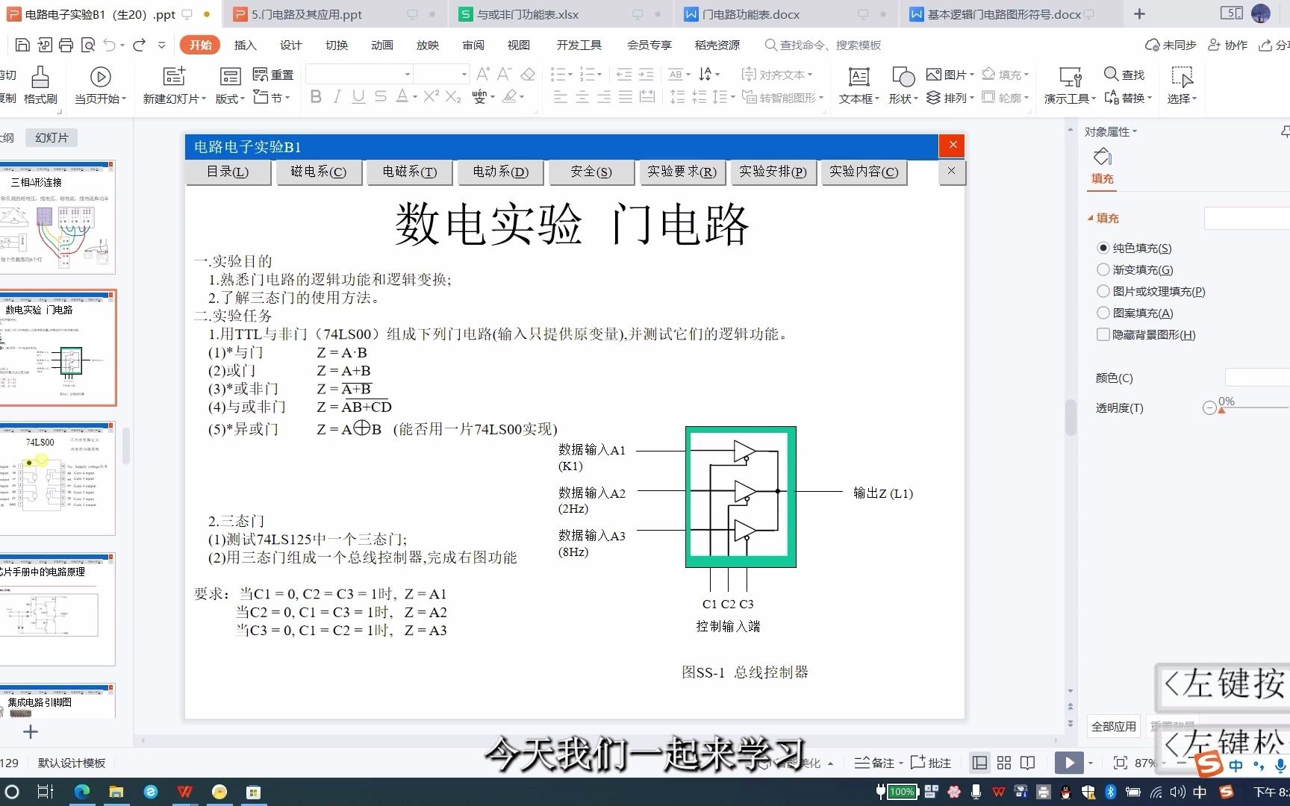Collapse the Fill (填充) section expander
This screenshot has width=1290, height=806.
click(x=1091, y=218)
